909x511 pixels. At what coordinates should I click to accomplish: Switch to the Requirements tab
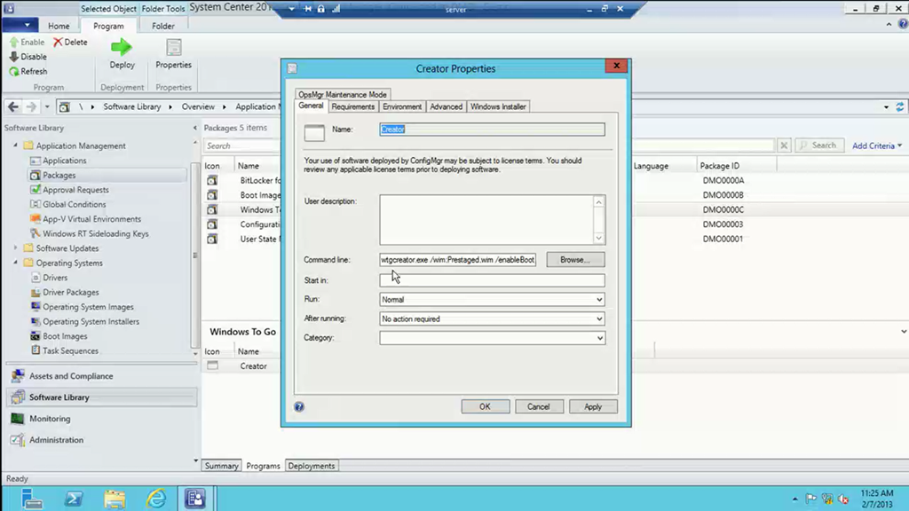[352, 106]
